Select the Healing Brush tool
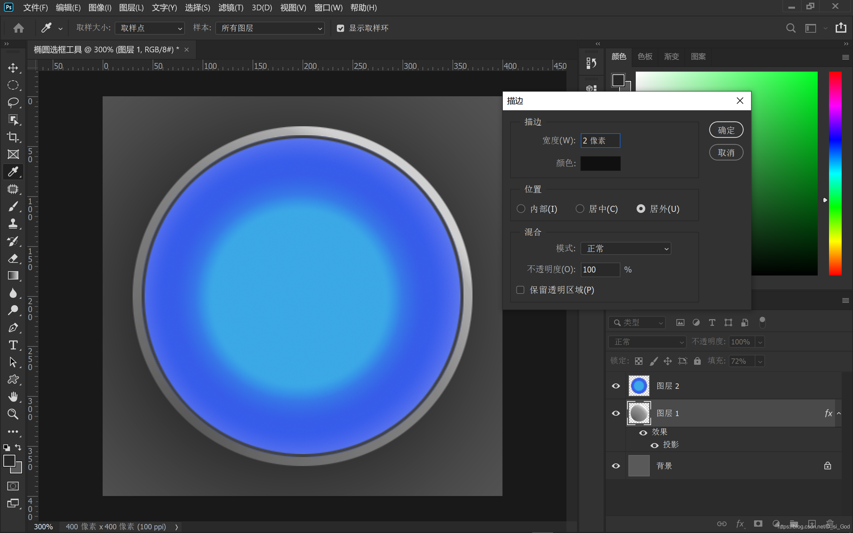853x533 pixels. point(13,189)
